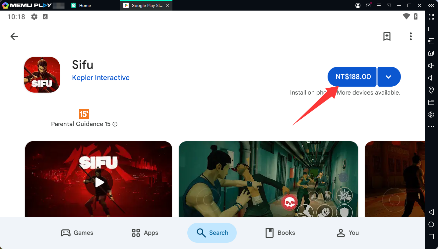Click the APK install icon in sidebar

pyautogui.click(x=431, y=41)
